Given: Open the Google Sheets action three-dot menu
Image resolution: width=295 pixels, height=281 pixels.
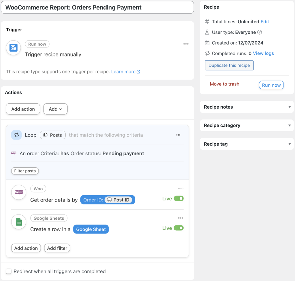Looking at the screenshot, I should point(181,218).
